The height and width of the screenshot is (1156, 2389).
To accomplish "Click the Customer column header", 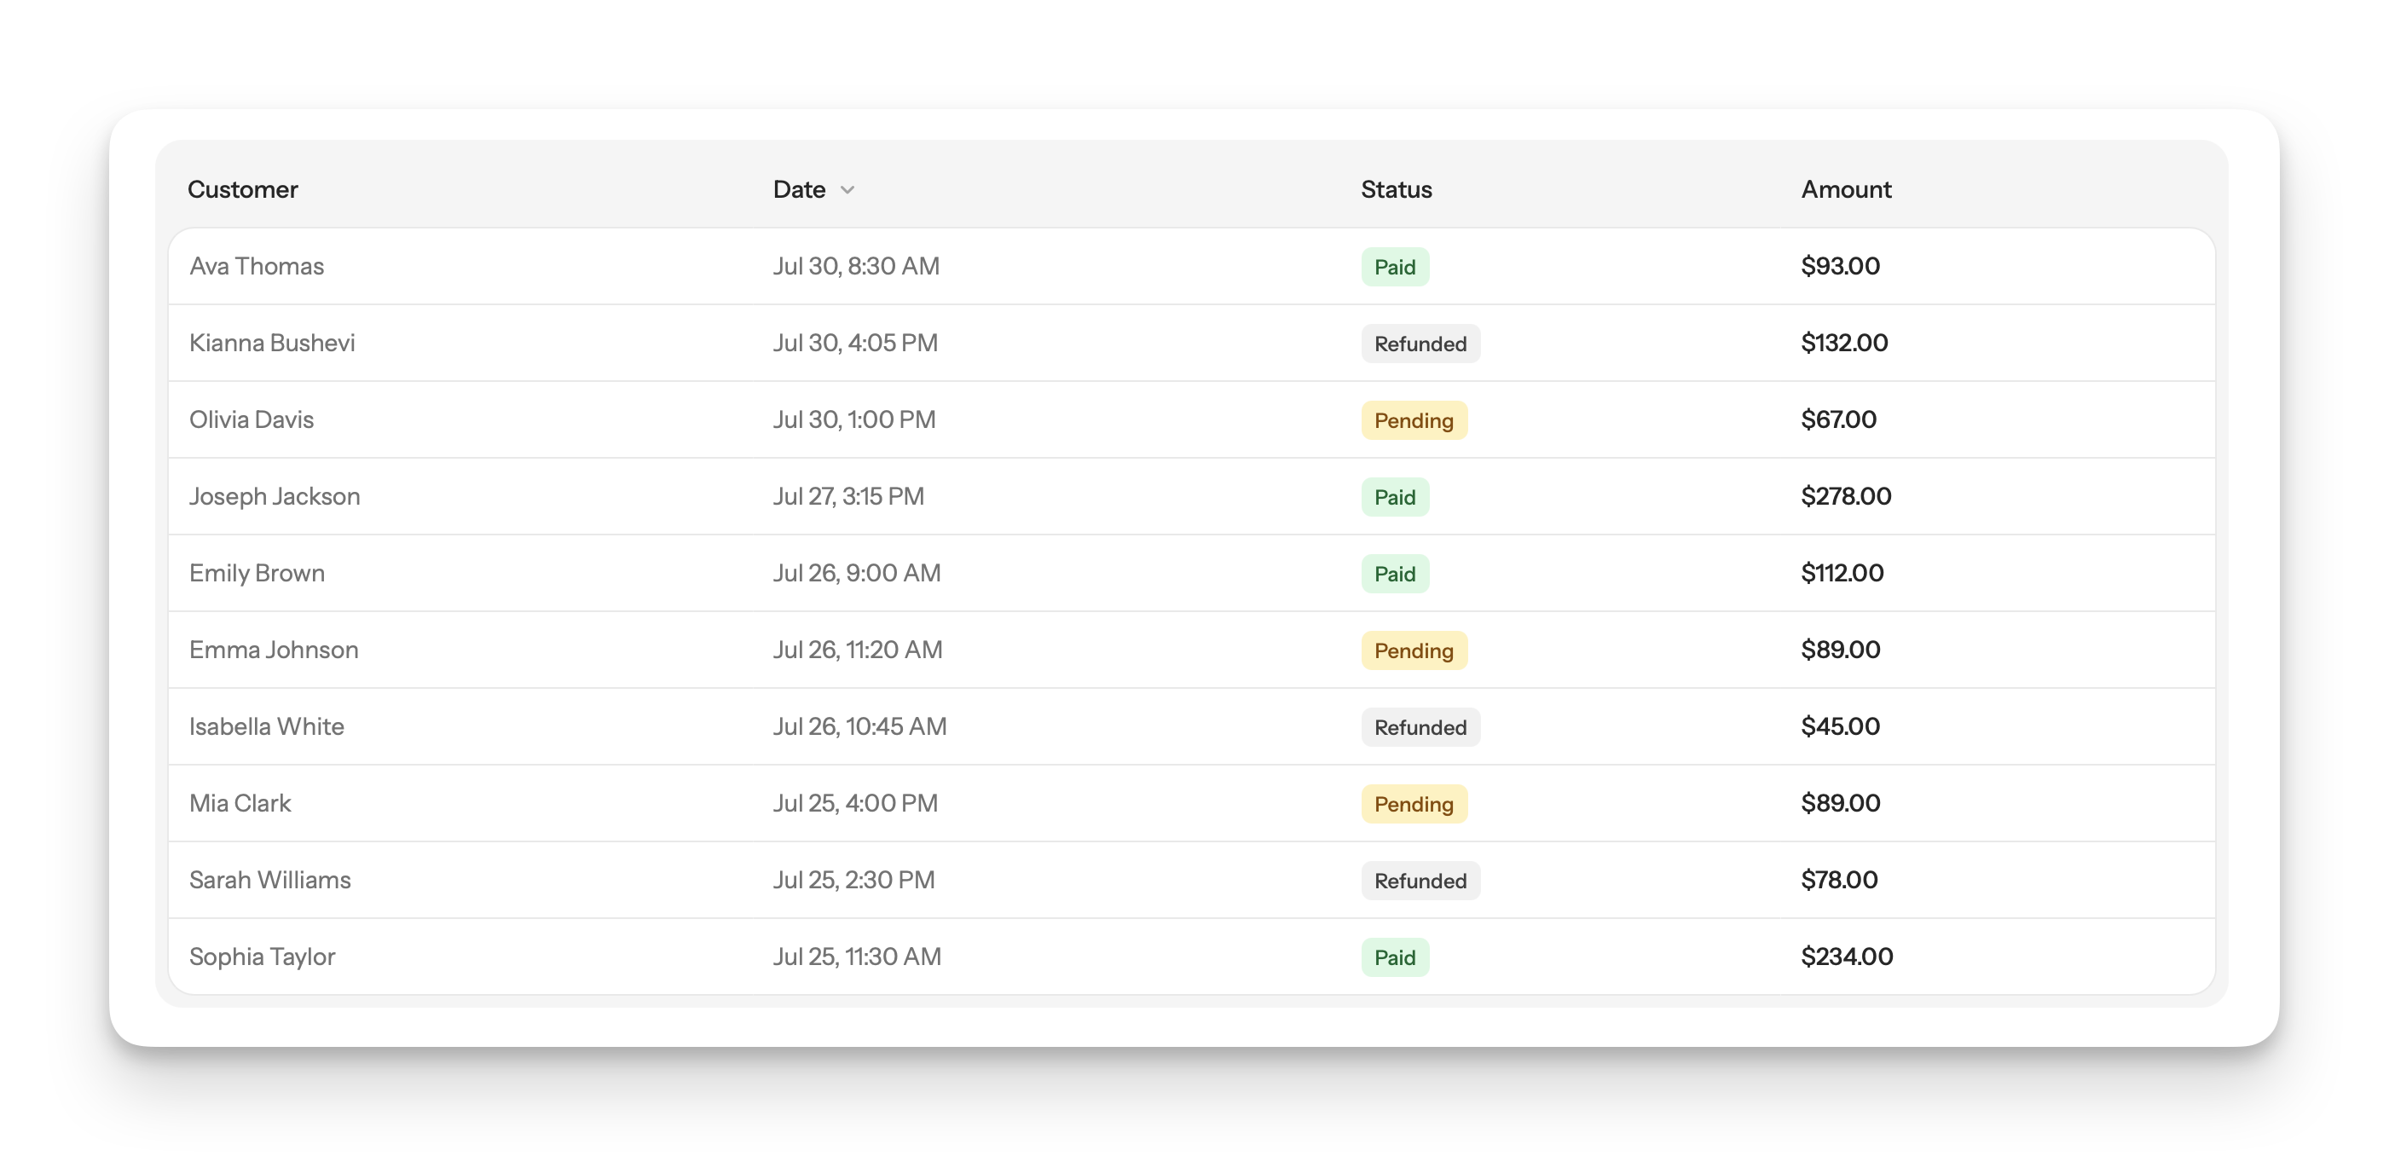I will pyautogui.click(x=242, y=189).
